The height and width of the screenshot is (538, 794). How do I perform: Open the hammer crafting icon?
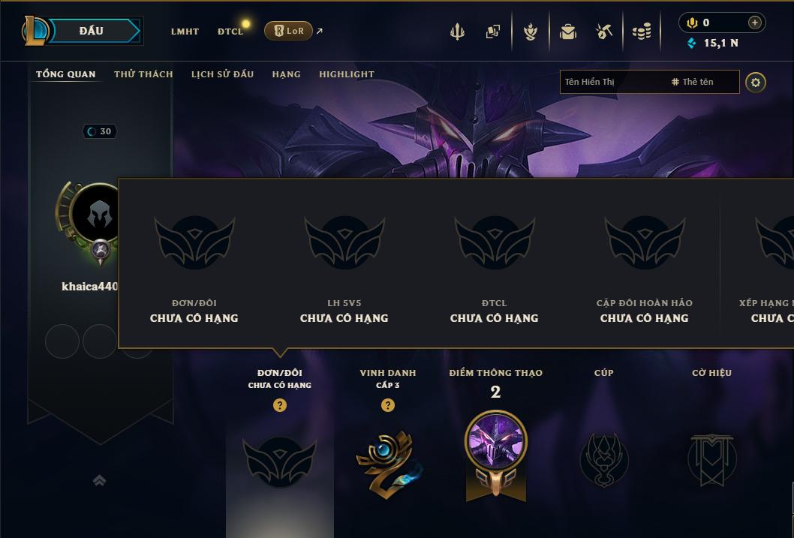604,32
